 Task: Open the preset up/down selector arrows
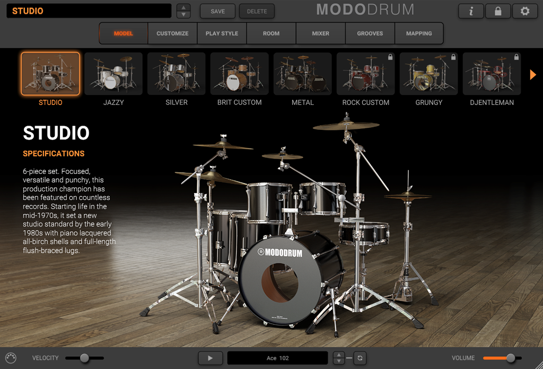tap(183, 11)
